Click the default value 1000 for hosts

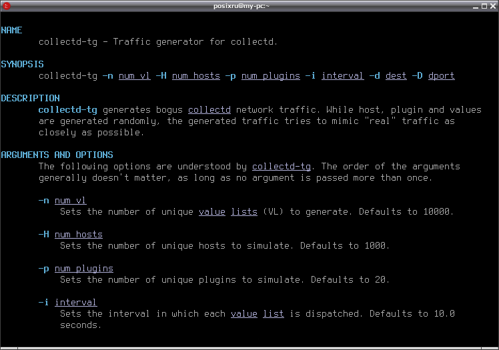coord(375,246)
